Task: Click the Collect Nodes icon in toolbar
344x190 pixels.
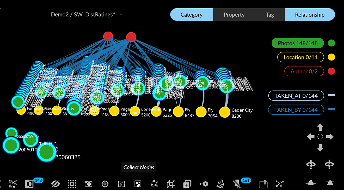Action: coord(138,184)
